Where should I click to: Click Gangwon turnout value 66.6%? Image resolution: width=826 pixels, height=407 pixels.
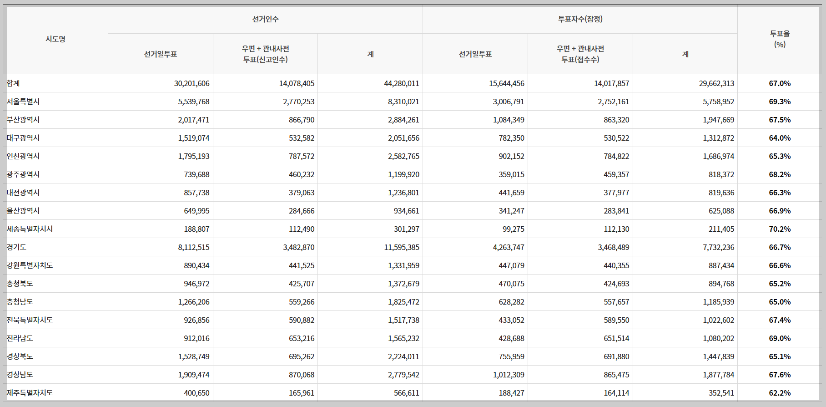pyautogui.click(x=780, y=265)
